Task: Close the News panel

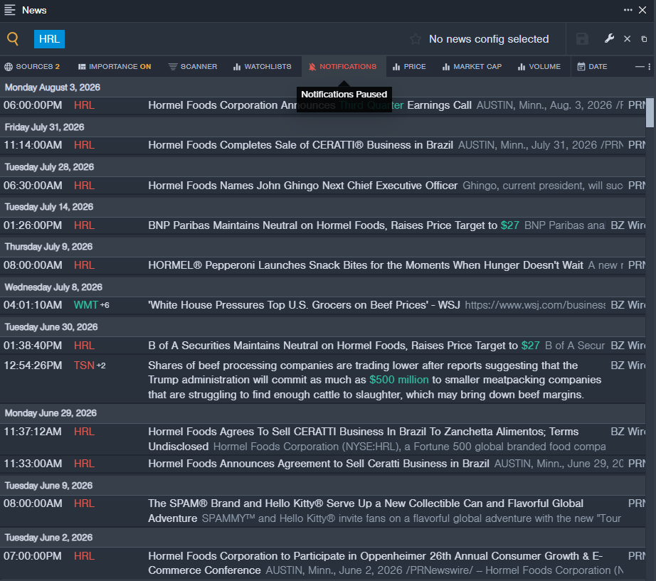Action: point(642,10)
